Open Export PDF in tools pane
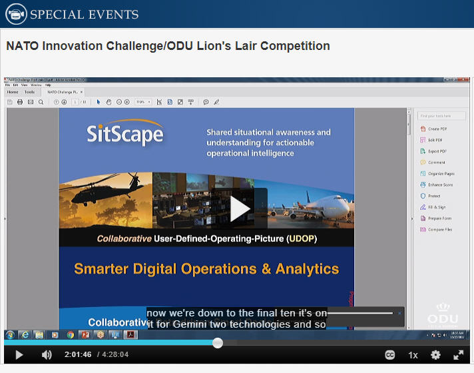 pyautogui.click(x=433, y=151)
